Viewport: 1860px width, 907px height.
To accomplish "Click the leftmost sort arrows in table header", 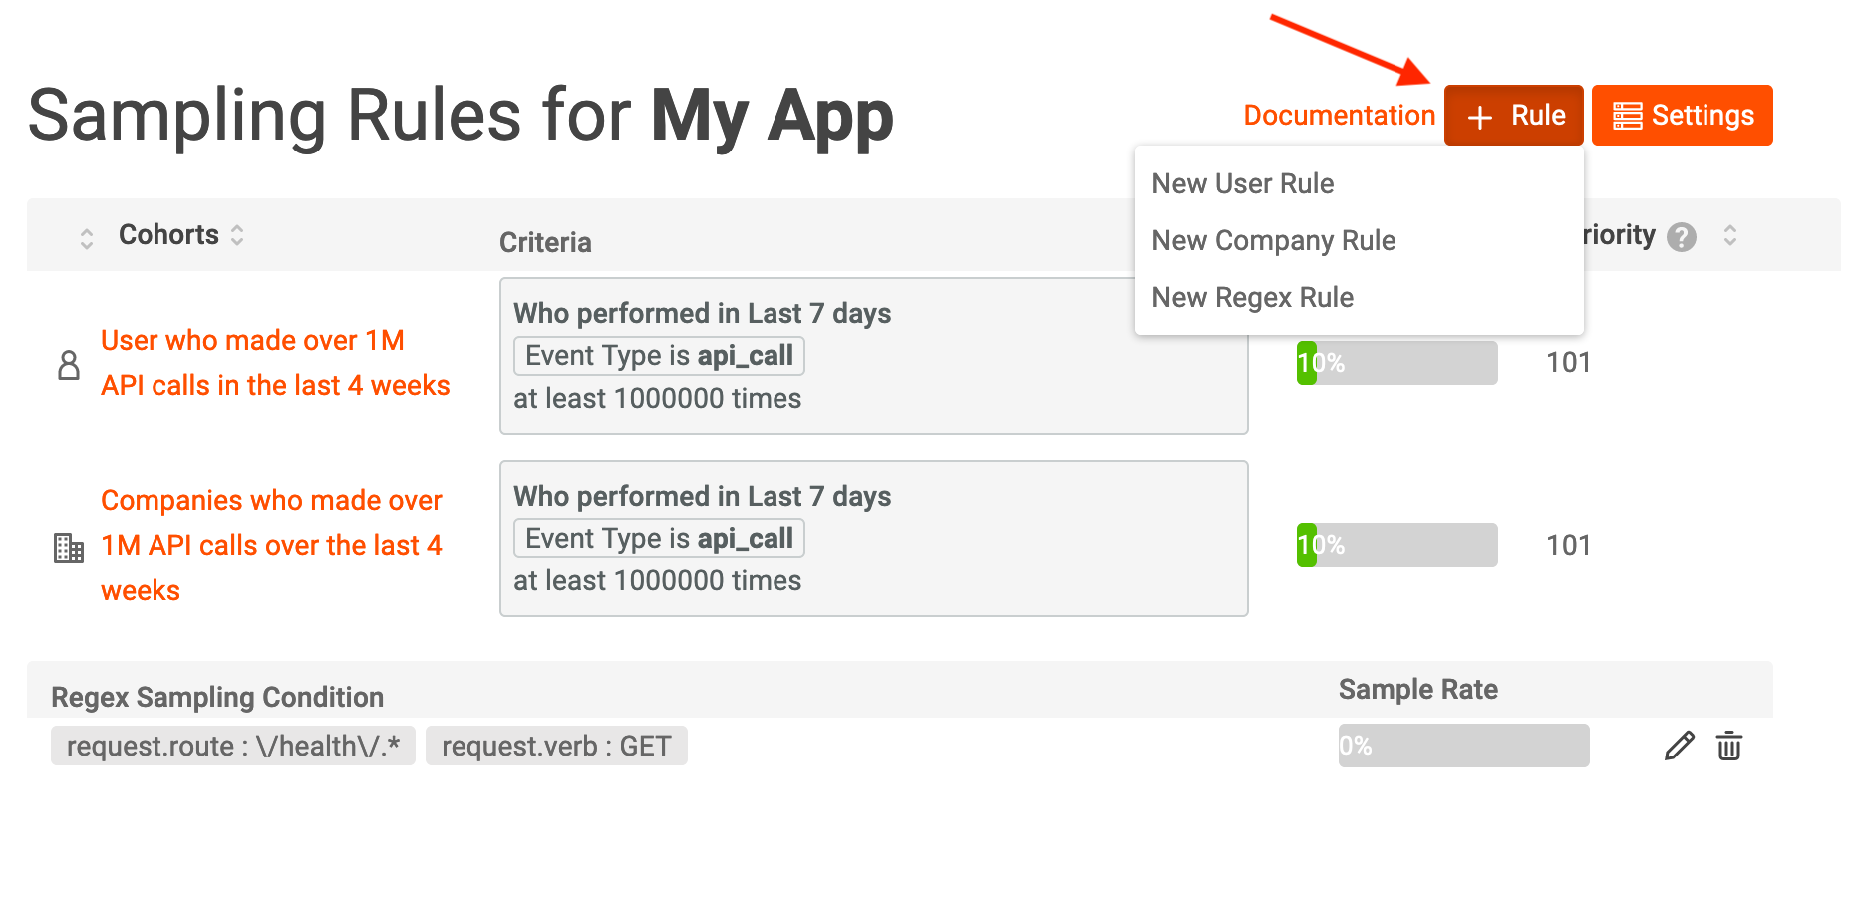I will (87, 238).
